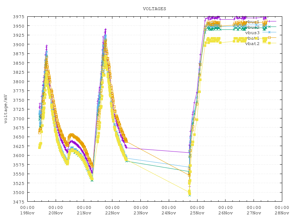The width and height of the screenshot is (291, 218).
Task: Hide the vbus2 series via its legend label
Action: coord(252,27)
